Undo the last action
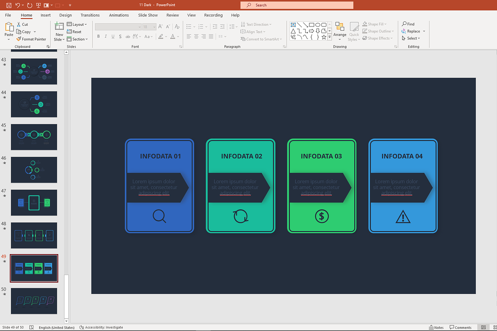 coord(17,5)
